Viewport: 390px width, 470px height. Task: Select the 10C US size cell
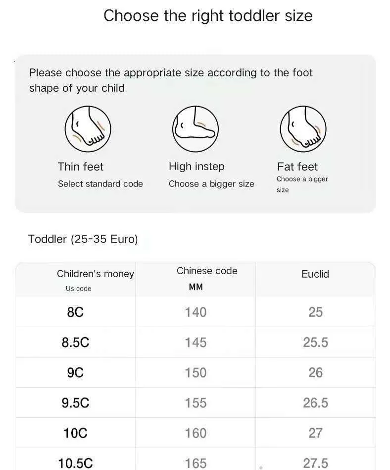(75, 433)
